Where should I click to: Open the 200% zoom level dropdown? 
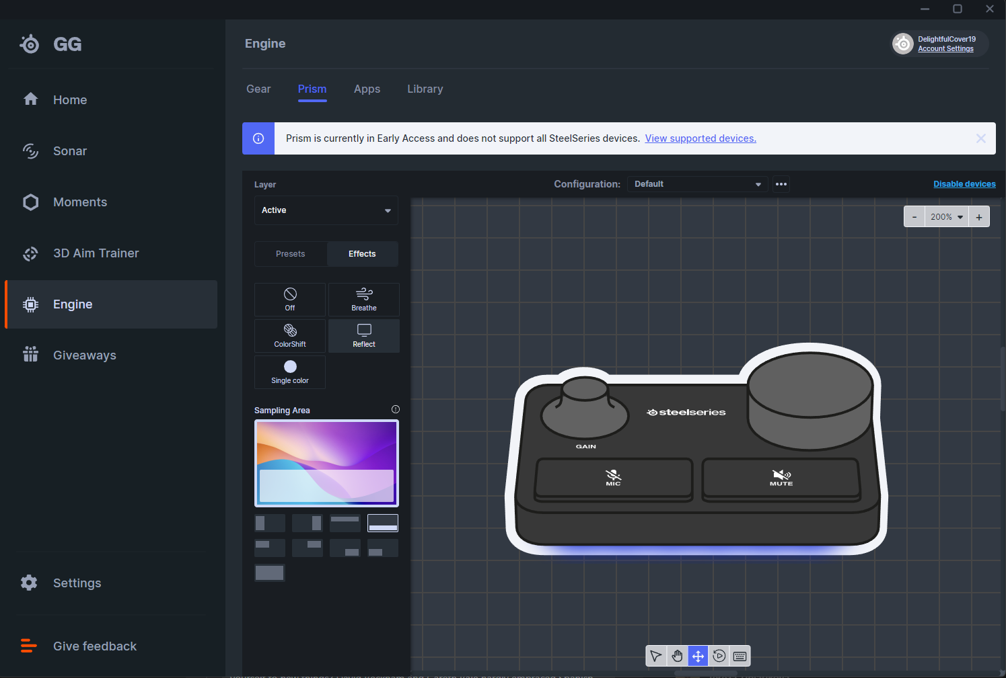[947, 217]
